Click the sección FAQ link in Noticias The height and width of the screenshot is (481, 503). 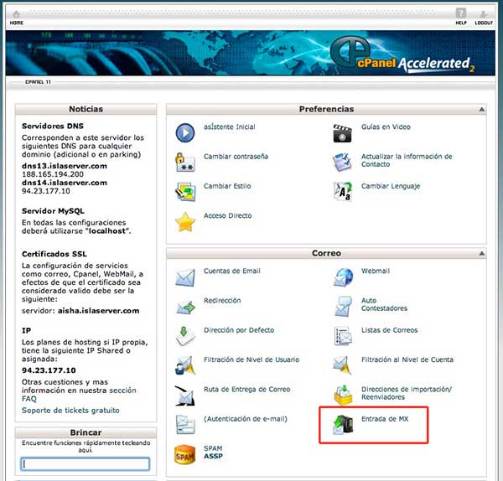point(79,395)
